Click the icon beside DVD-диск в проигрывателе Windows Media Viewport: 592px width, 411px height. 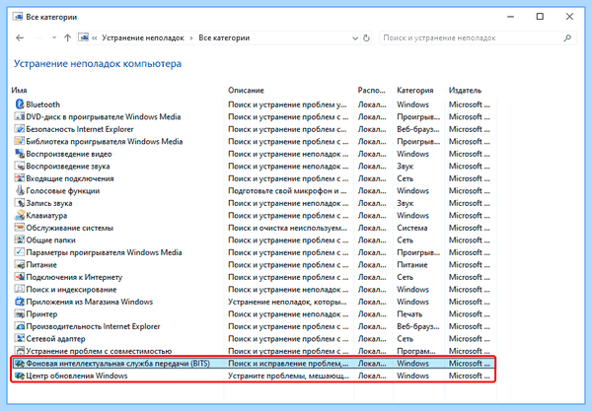click(20, 116)
